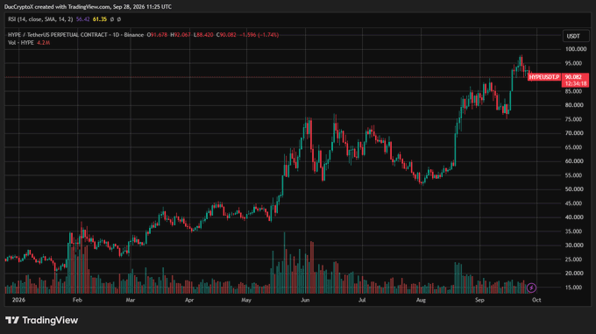
Task: Select the yellow RSI value 61.35
Action: click(x=100, y=19)
